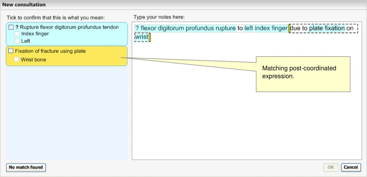This screenshot has width=367, height=177.
Task: Select the 'plate fixation' phrase in notes
Action: pos(326,28)
